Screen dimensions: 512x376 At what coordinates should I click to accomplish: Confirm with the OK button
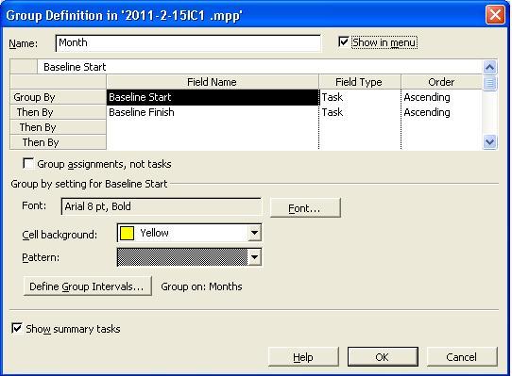(383, 357)
